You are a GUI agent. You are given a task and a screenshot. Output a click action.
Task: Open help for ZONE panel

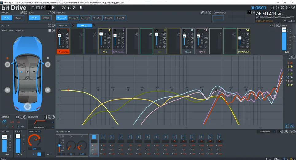pos(53,13)
